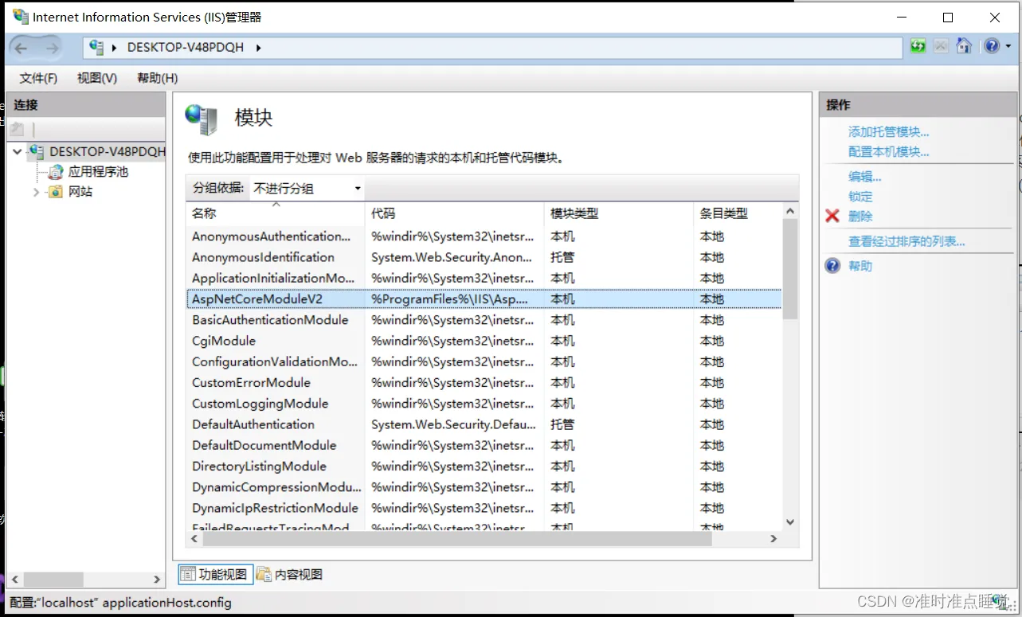
Task: Select DefaultDocumentModule row
Action: point(484,445)
